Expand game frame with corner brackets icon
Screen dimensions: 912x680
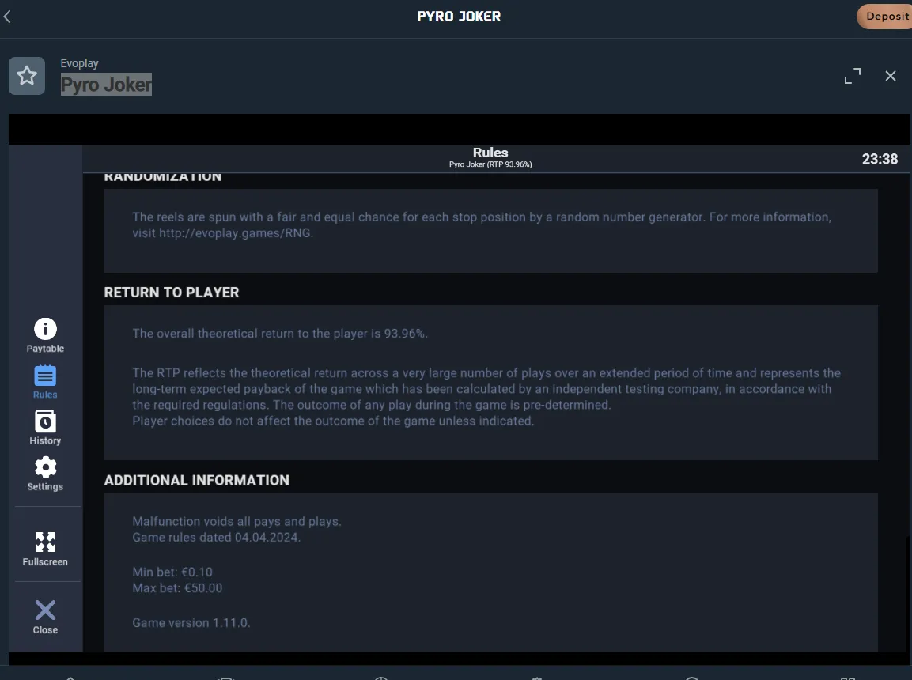[852, 76]
